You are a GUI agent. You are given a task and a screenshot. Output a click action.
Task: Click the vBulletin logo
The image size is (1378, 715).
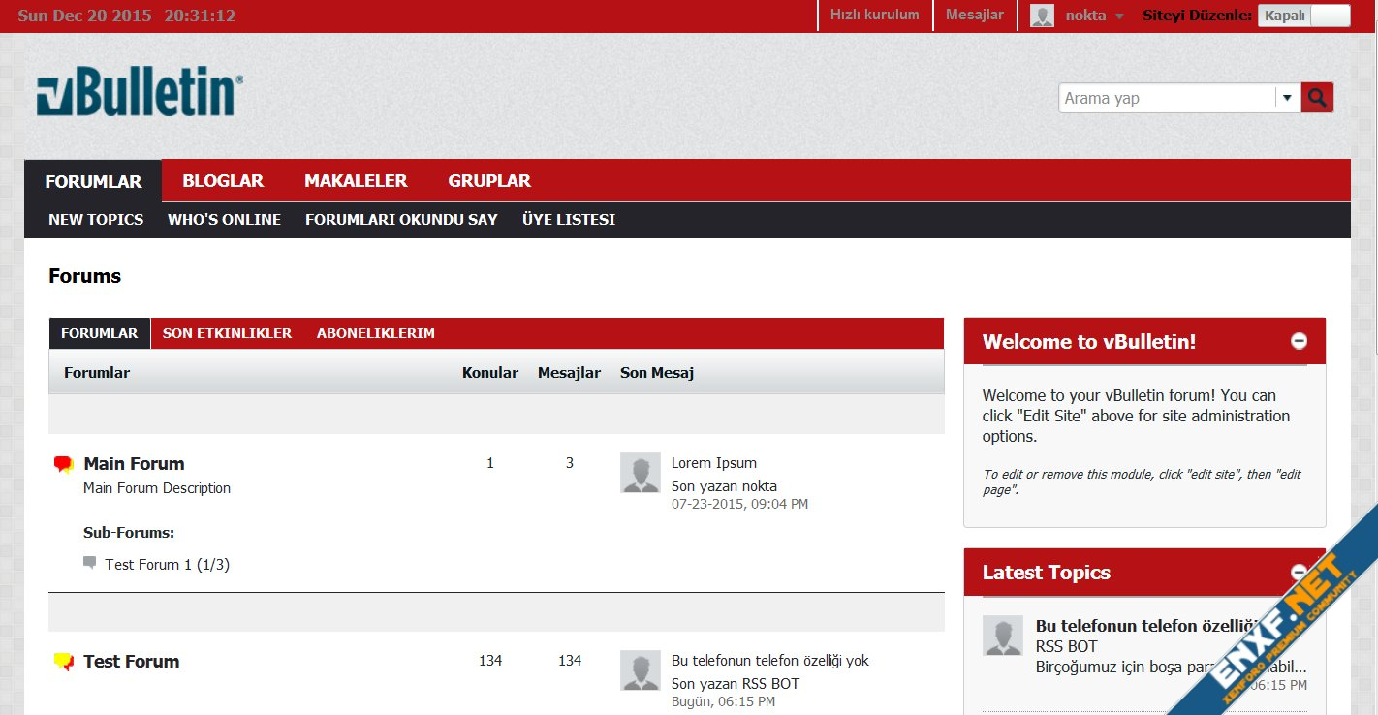coord(140,95)
